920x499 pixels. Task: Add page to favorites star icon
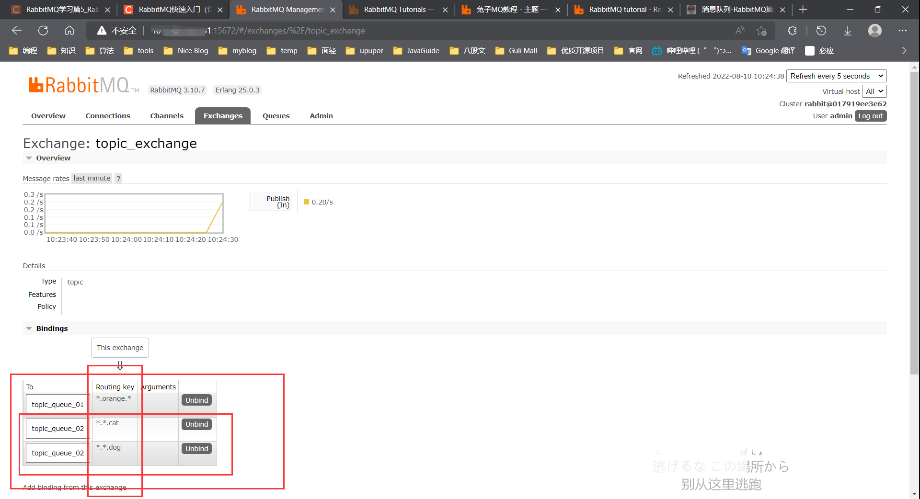(x=761, y=31)
